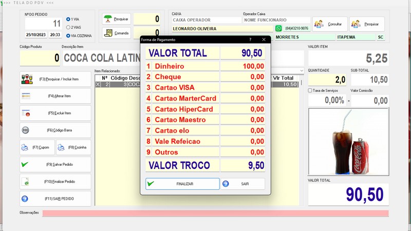Click the Vale Refeicao amount field

point(242,141)
